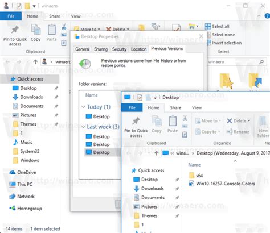Switch to the Security tab
This screenshot has width=270, height=233.
119,49
